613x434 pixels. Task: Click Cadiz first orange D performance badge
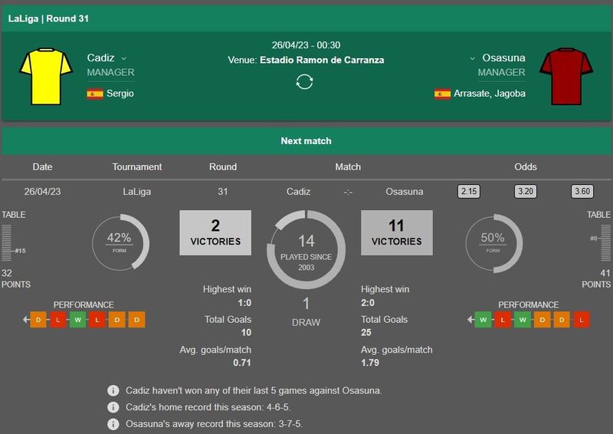38,320
